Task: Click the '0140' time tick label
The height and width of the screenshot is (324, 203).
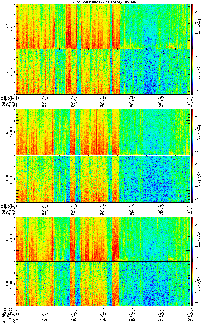Action: [x=161, y=320]
